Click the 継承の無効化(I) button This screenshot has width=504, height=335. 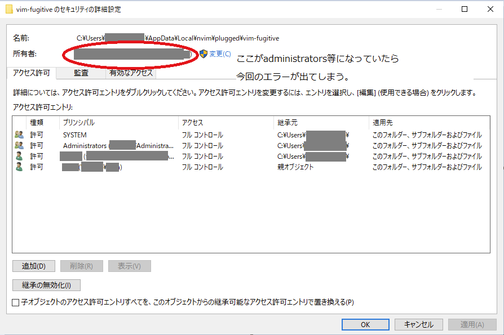point(46,285)
